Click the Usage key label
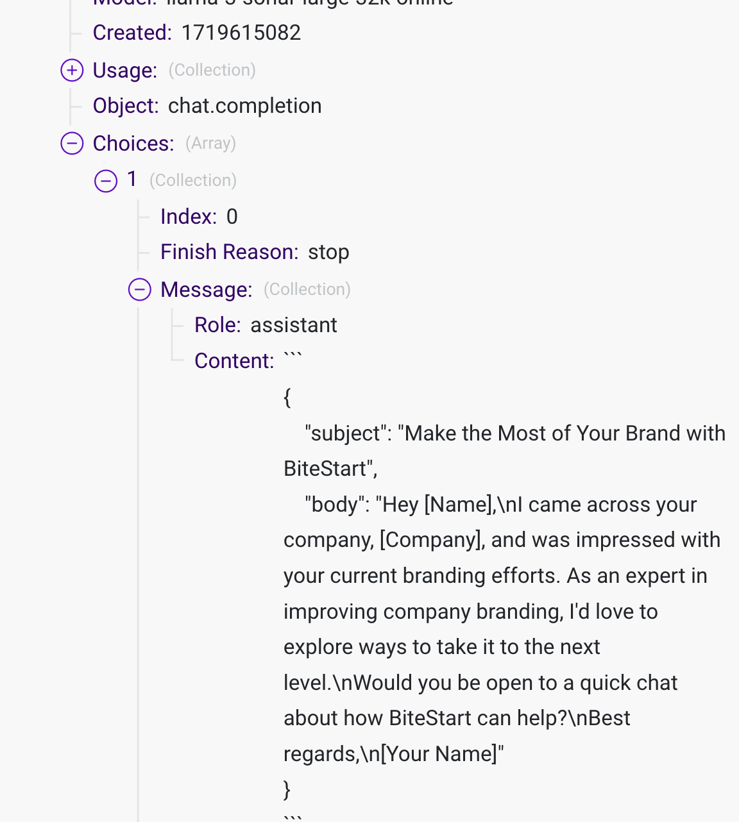Viewport: 739px width, 822px height. 124,71
